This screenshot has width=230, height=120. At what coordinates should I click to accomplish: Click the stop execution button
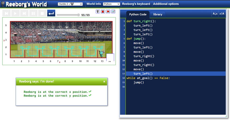[42, 13]
